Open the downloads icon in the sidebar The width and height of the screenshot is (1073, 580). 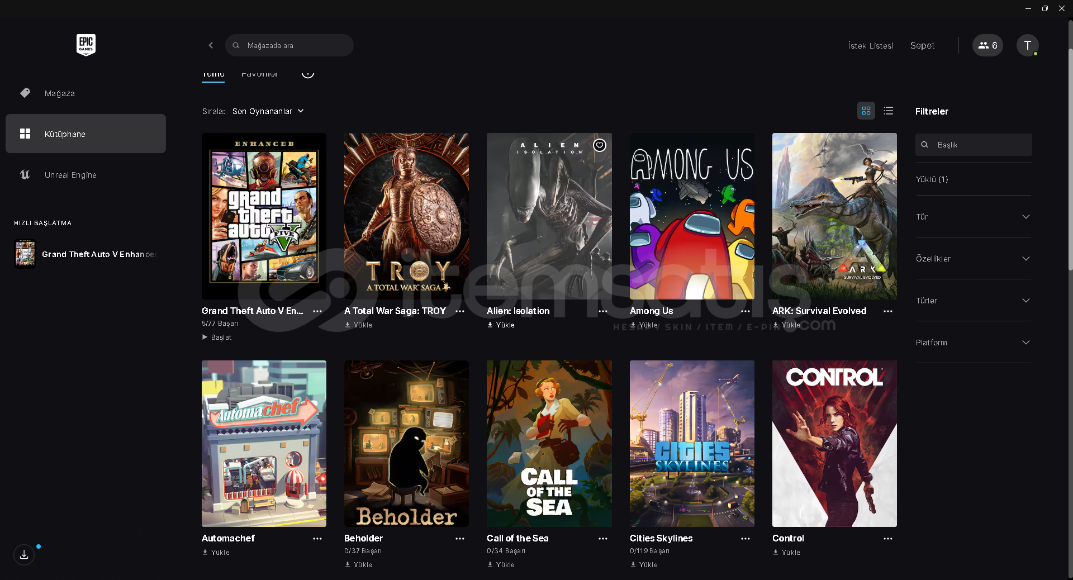(x=24, y=555)
